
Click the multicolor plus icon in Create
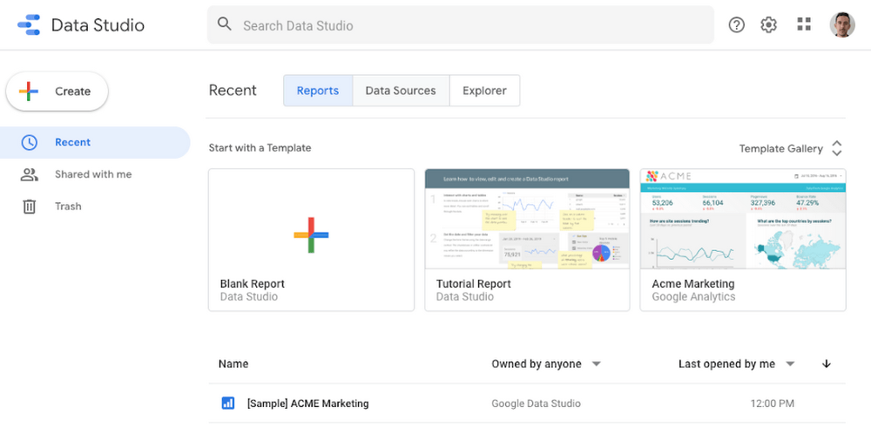click(29, 92)
